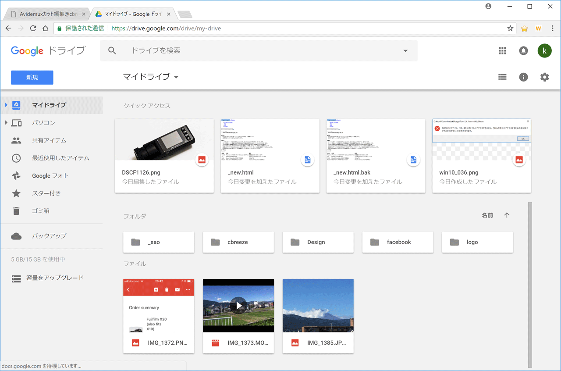Open 最近使用したアイテム in the sidebar
The image size is (561, 371).
pyautogui.click(x=60, y=158)
